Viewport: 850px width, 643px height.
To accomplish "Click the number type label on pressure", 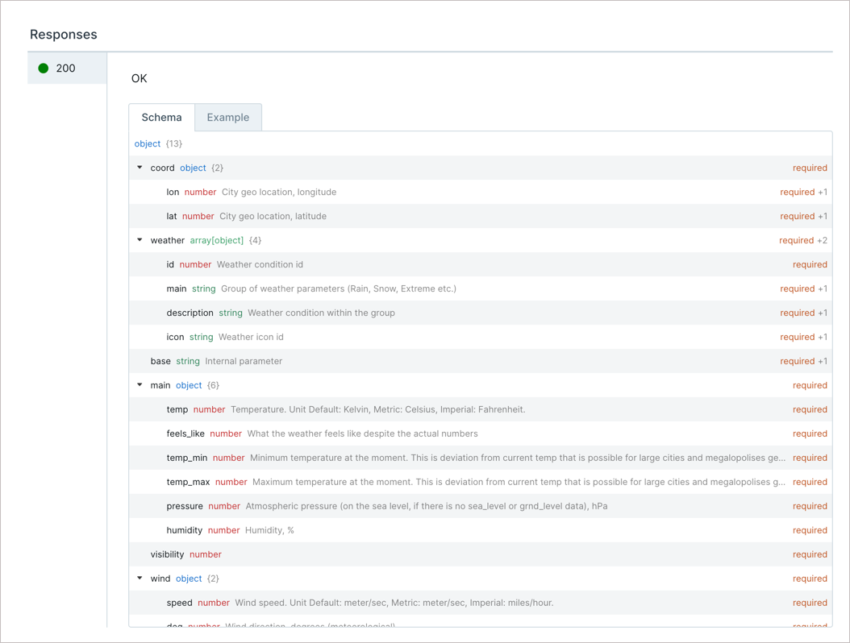I will [x=224, y=506].
